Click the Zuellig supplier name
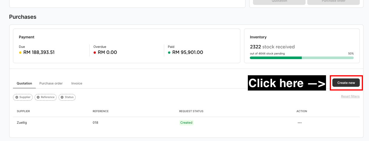This screenshot has height=141, width=369. pos(22,123)
